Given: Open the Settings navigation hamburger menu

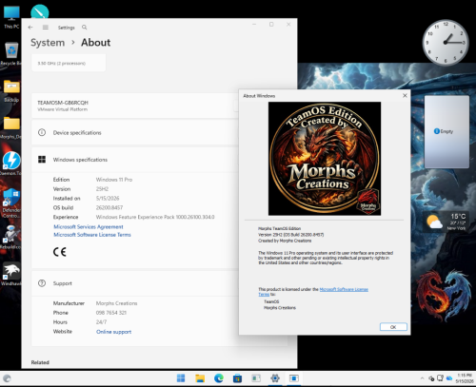Looking at the screenshot, I should pos(46,28).
